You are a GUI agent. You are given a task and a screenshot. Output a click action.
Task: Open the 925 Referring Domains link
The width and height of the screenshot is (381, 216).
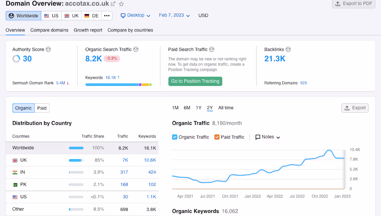coord(303,83)
